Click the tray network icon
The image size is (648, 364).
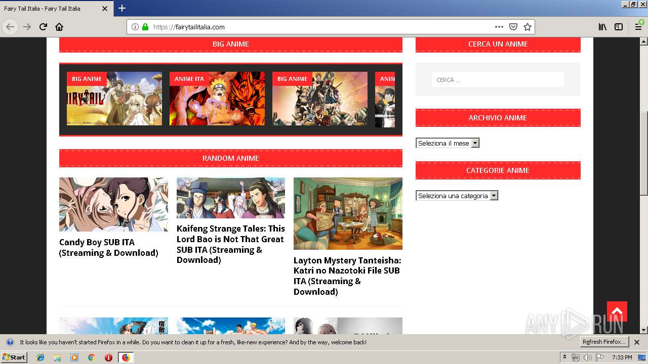click(576, 357)
